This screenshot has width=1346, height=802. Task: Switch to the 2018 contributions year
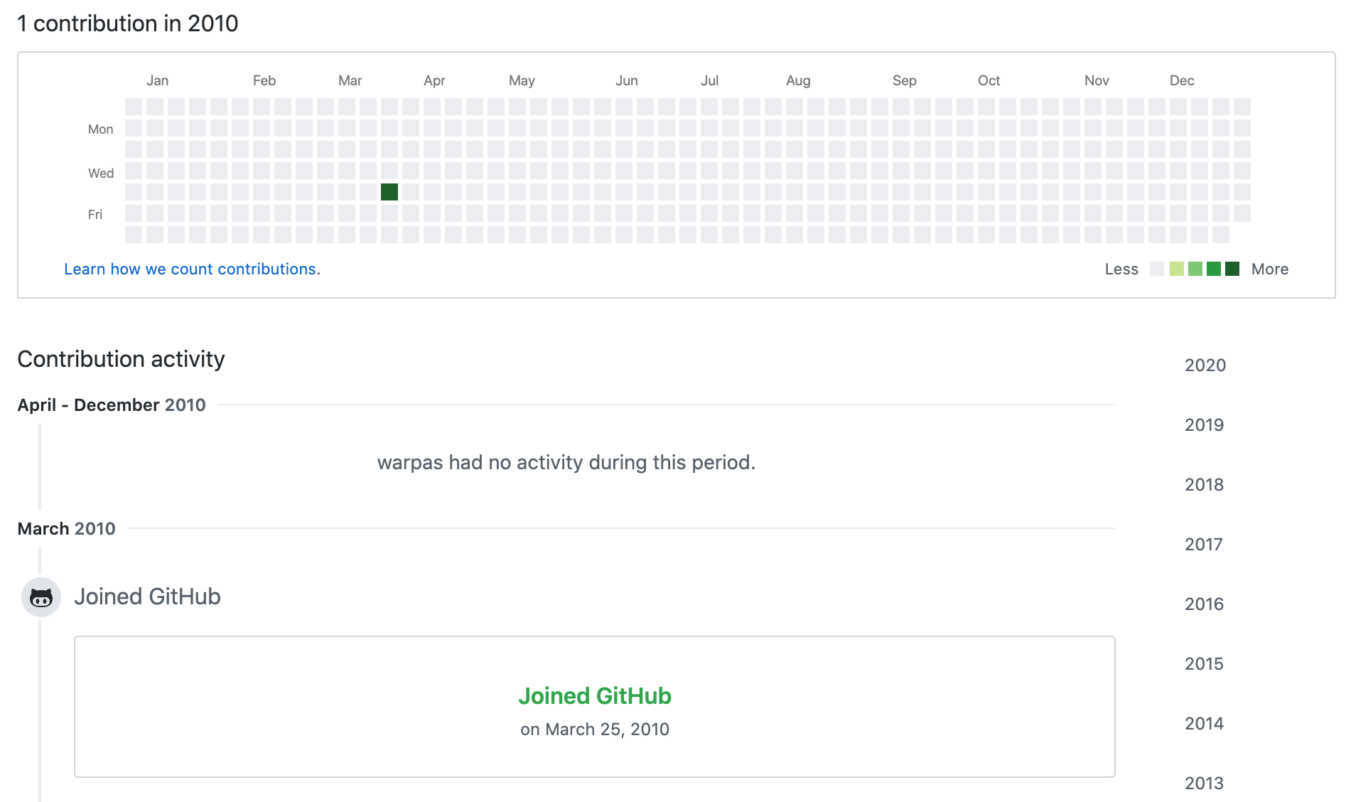[1205, 484]
